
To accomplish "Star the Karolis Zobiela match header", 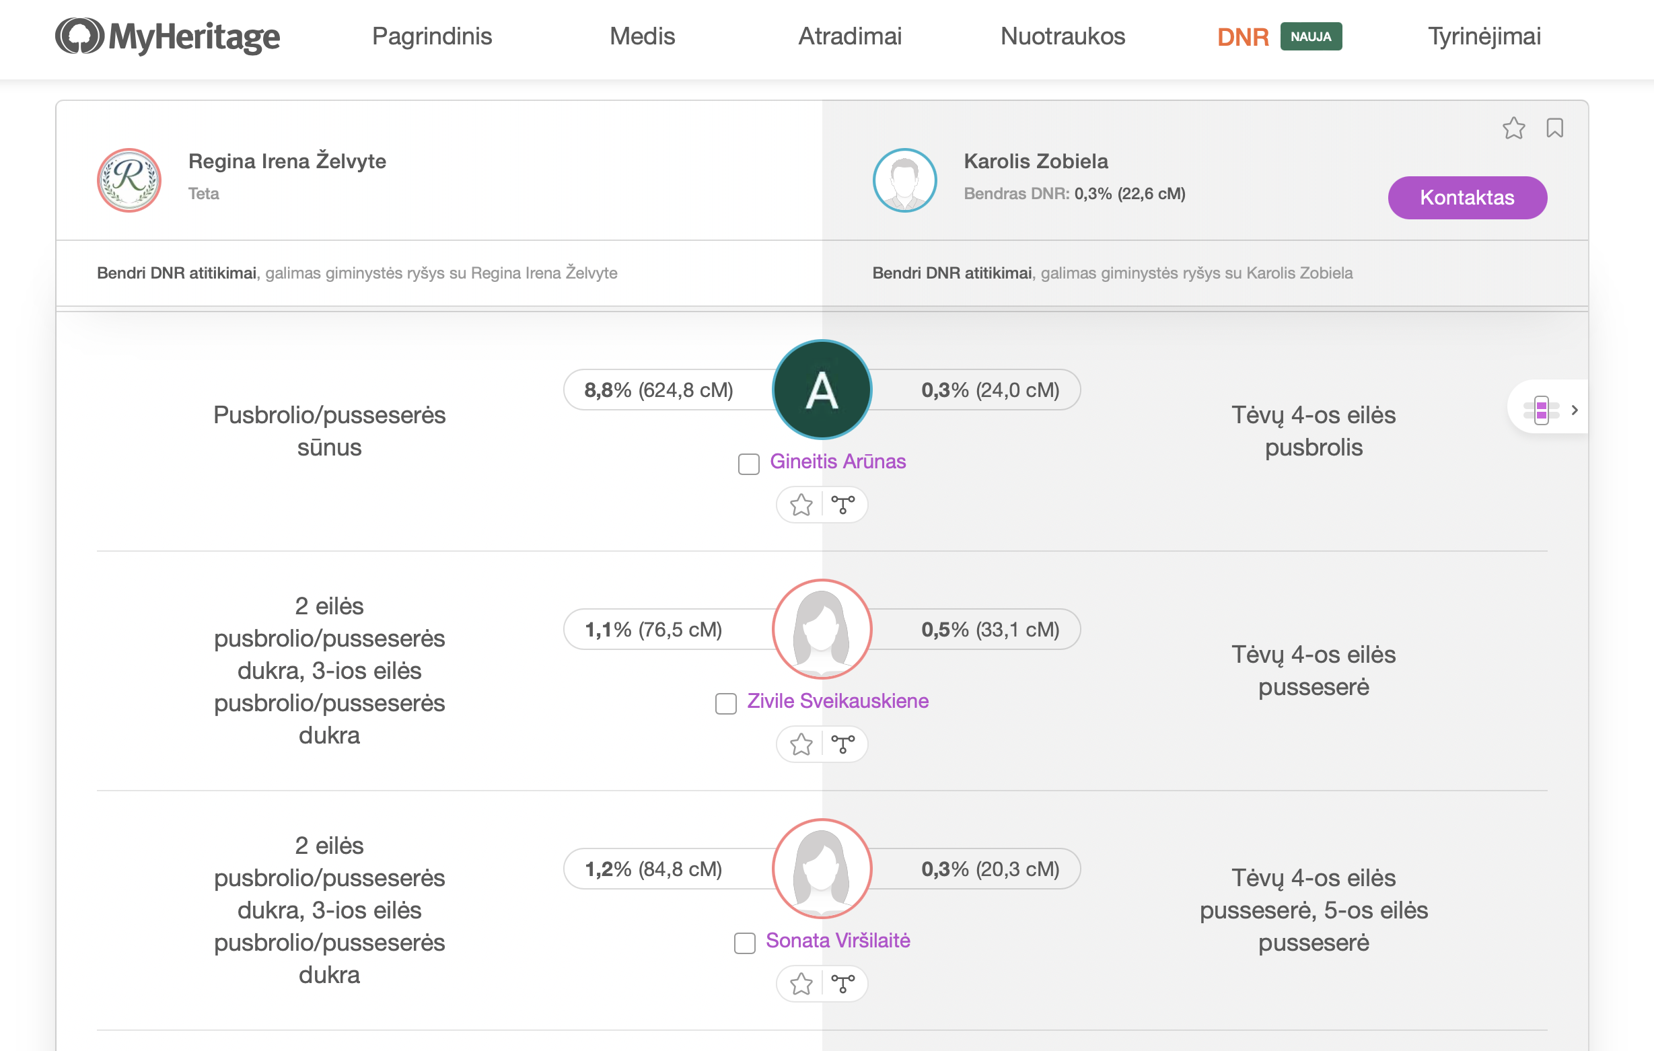I will pyautogui.click(x=1513, y=129).
